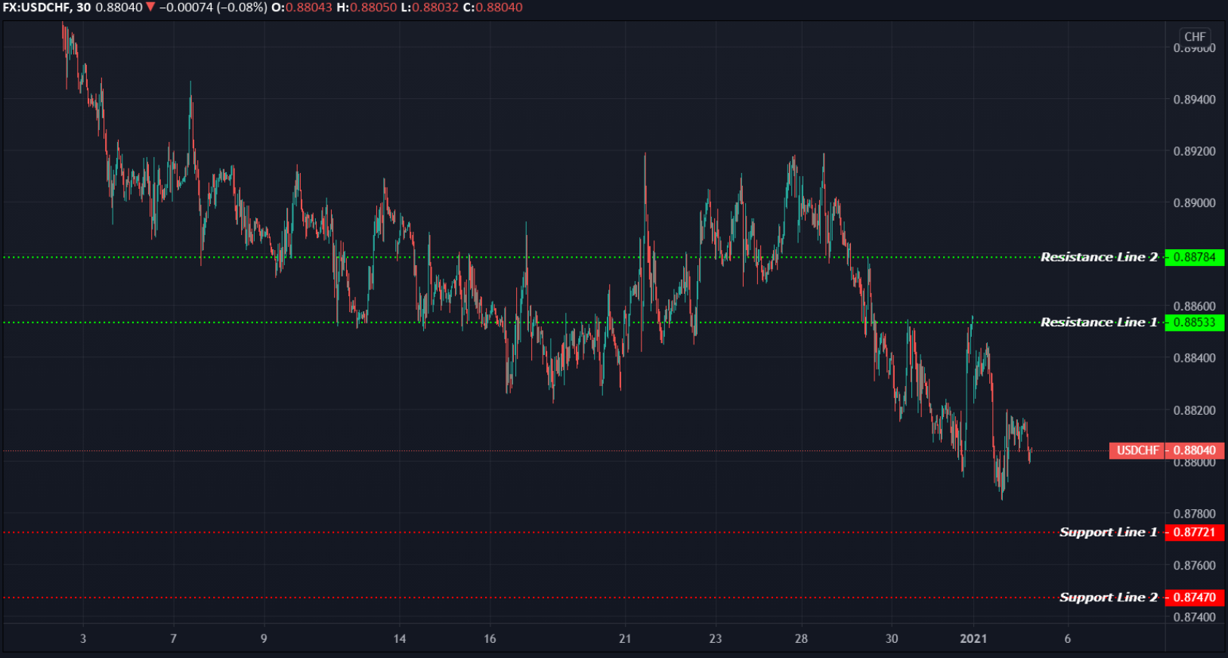Click the open value O:0.88043
The width and height of the screenshot is (1228, 658).
302,8
